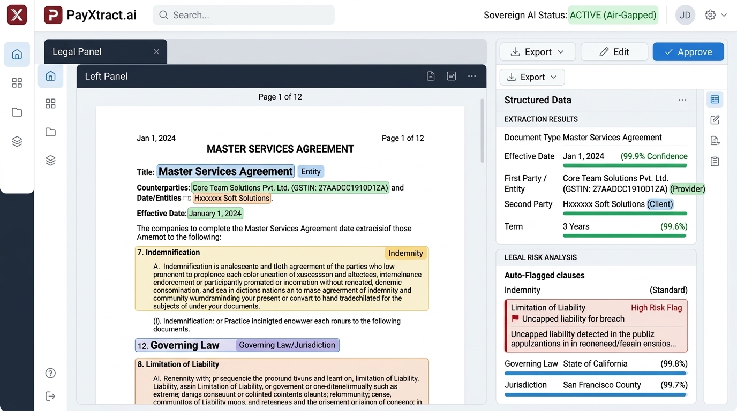Open the help question mark icon
Viewport: 737px width, 411px height.
point(50,373)
